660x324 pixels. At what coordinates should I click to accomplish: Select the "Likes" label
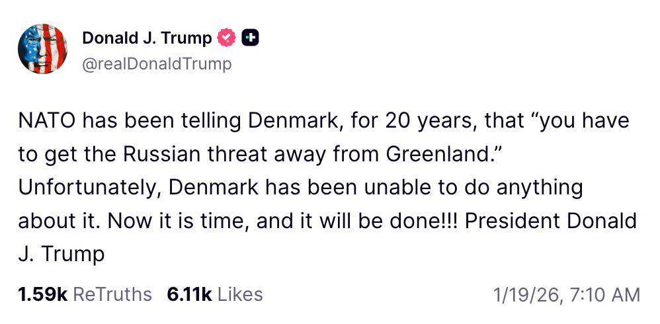pyautogui.click(x=240, y=294)
